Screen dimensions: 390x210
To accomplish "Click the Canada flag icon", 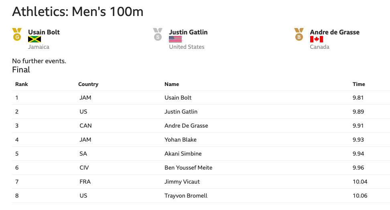I will click(316, 39).
